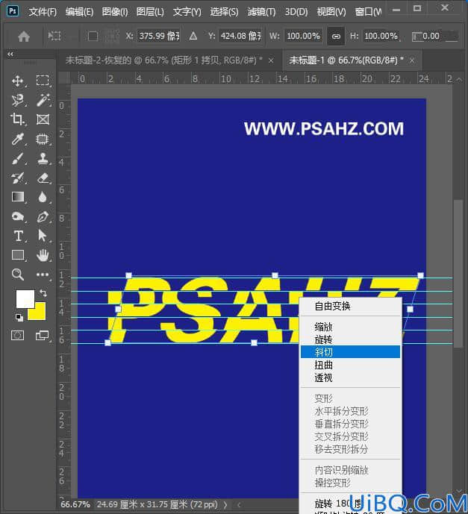Reset to default black and white colors
This screenshot has height=514, width=468.
[19, 317]
